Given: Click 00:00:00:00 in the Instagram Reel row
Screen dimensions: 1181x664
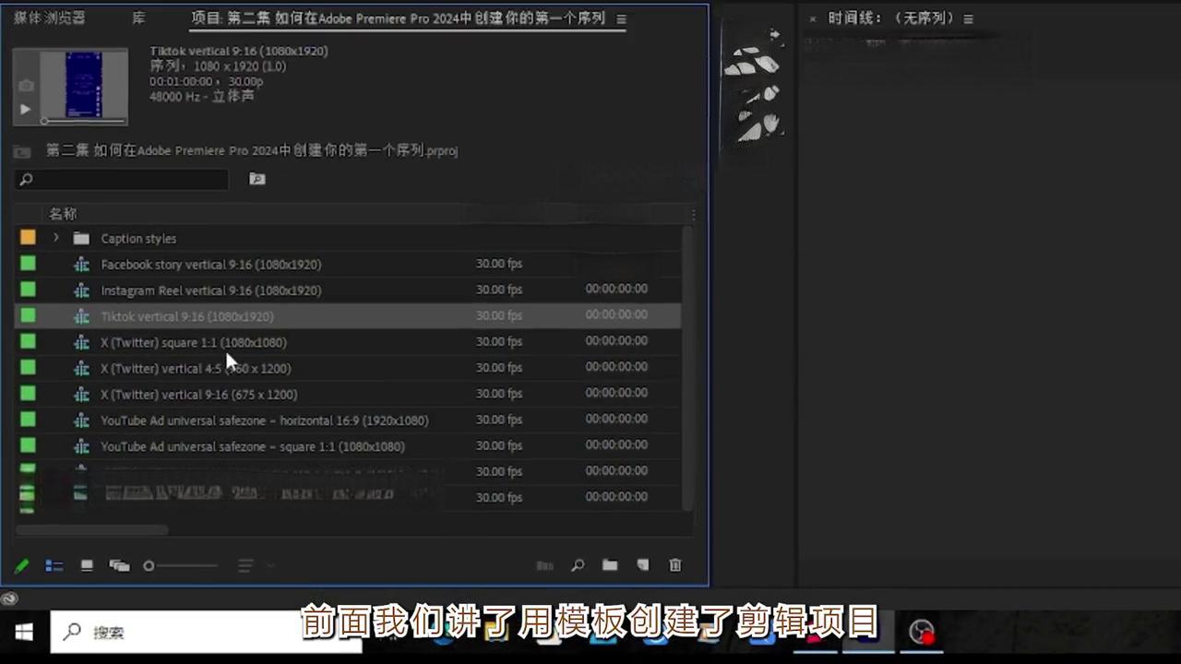Looking at the screenshot, I should tap(616, 289).
